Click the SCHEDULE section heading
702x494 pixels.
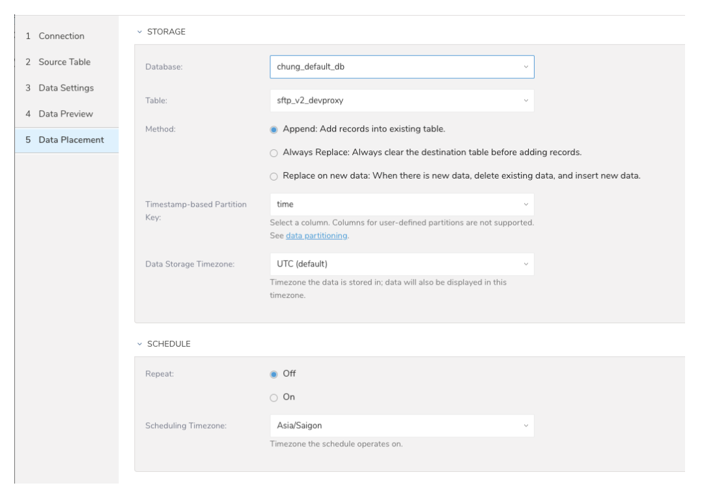[x=169, y=343]
